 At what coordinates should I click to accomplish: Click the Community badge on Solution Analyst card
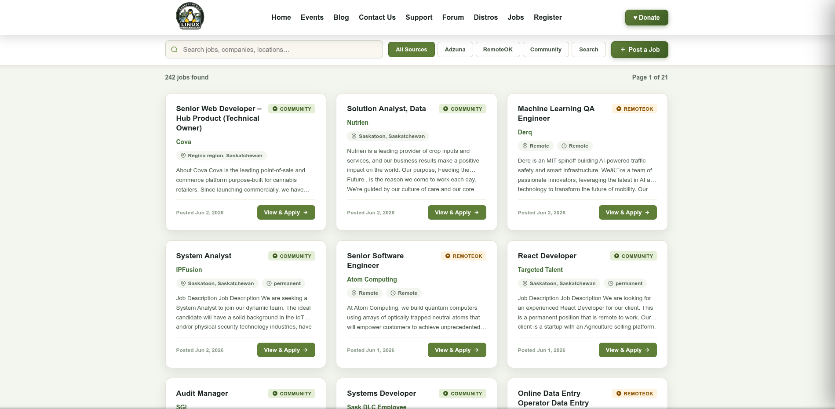pos(463,109)
